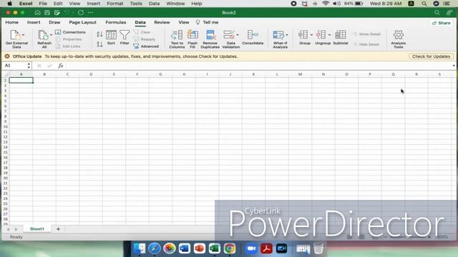This screenshot has height=257, width=458.
Task: Open the Get External Data dropdown arrow
Action: [x=23, y=35]
